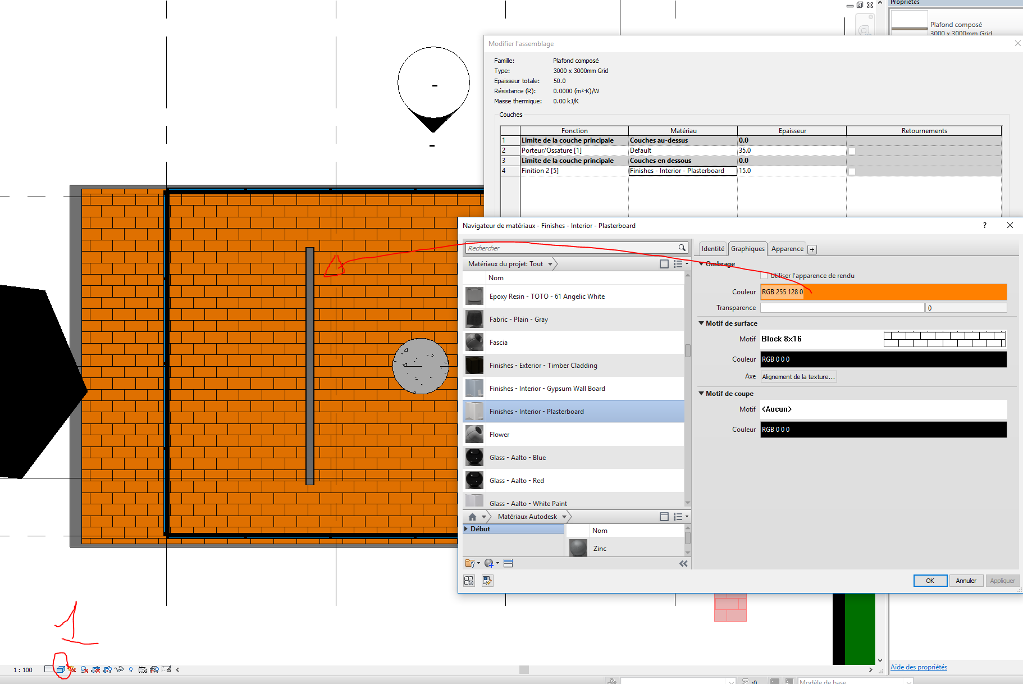Open the asset browser icon
Image resolution: width=1023 pixels, height=684 pixels.
point(508,563)
